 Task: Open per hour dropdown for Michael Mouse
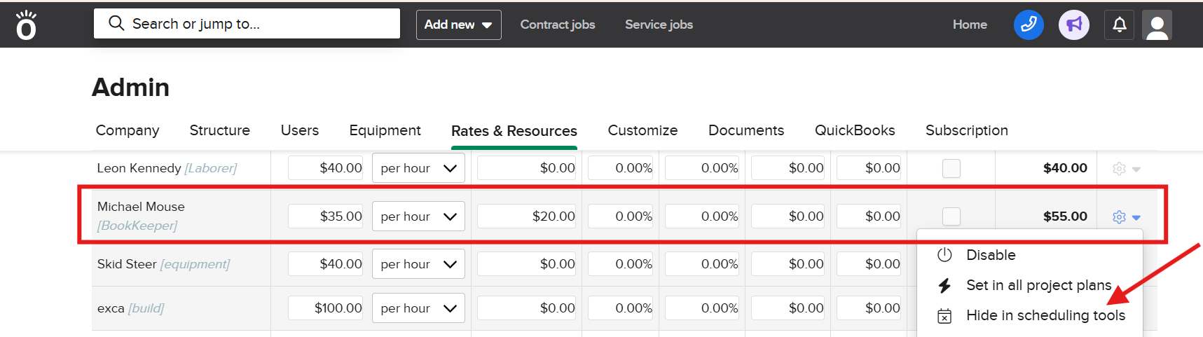(418, 216)
